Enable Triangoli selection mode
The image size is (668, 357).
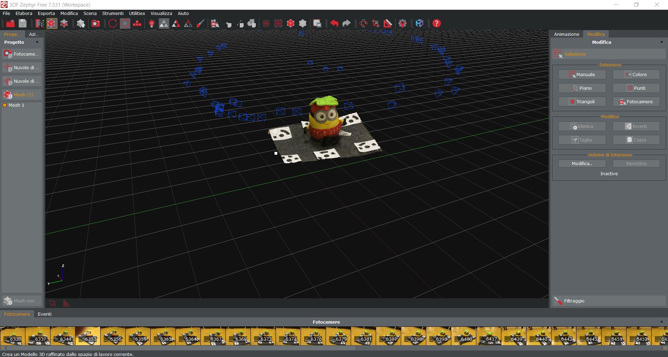point(582,101)
